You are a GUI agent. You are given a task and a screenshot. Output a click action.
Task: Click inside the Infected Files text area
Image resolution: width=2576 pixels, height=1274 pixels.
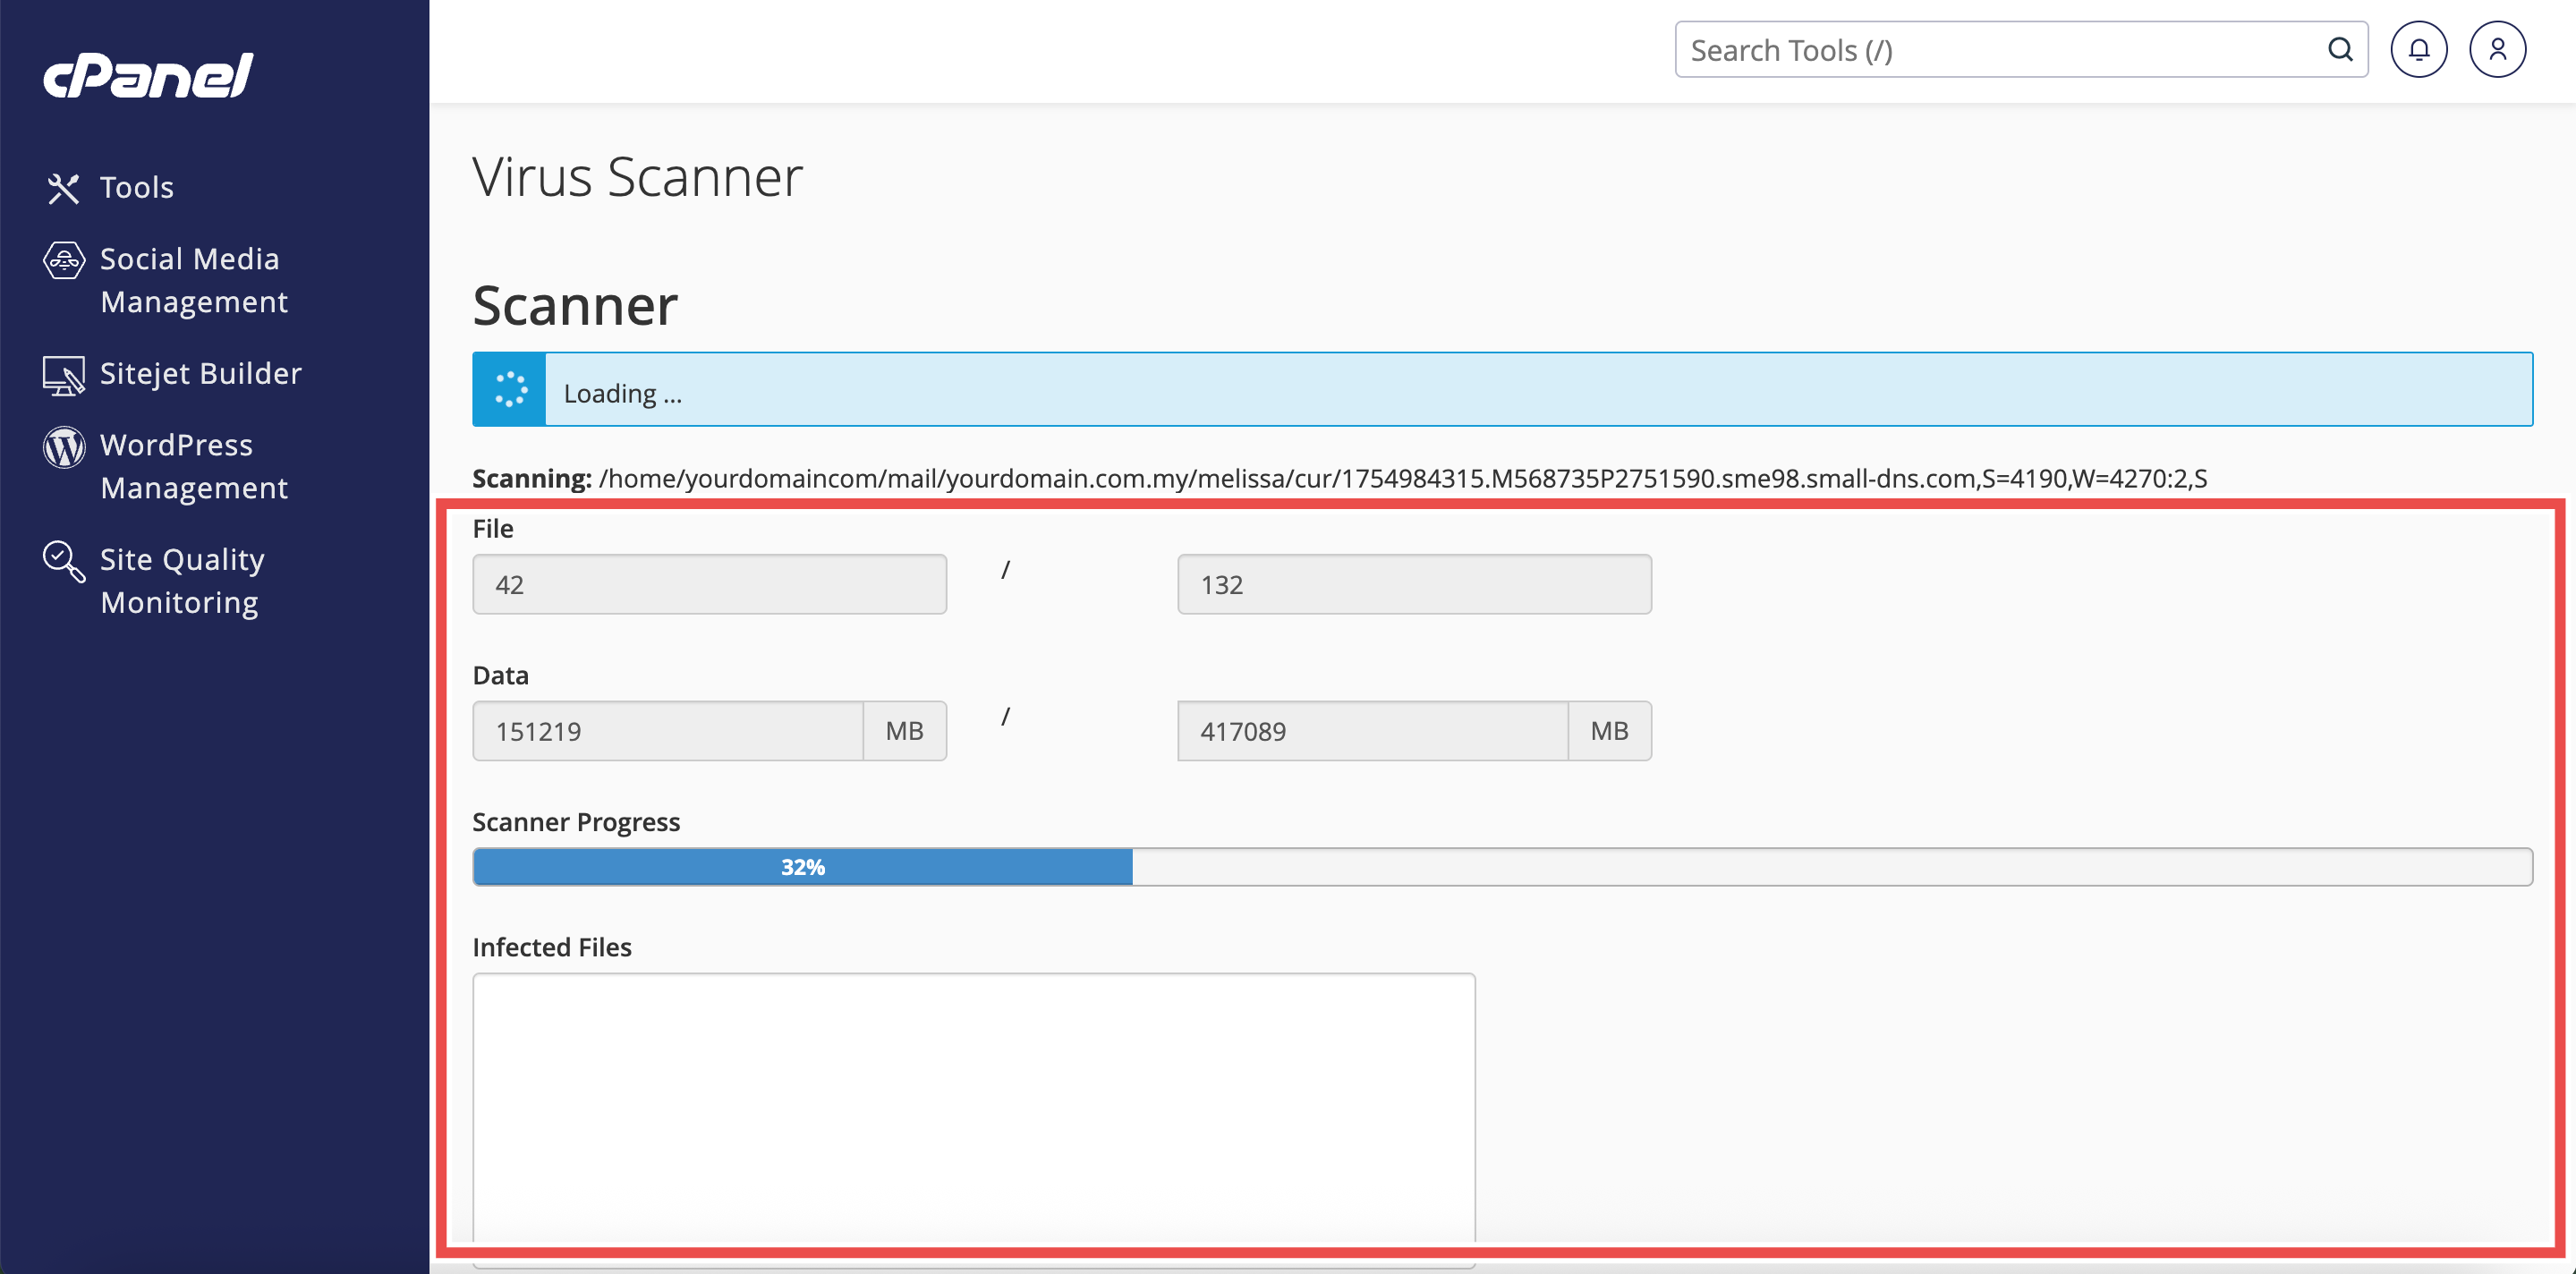pyautogui.click(x=973, y=1105)
